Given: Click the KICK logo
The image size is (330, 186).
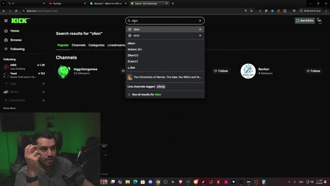Looking at the screenshot, I should tap(21, 21).
